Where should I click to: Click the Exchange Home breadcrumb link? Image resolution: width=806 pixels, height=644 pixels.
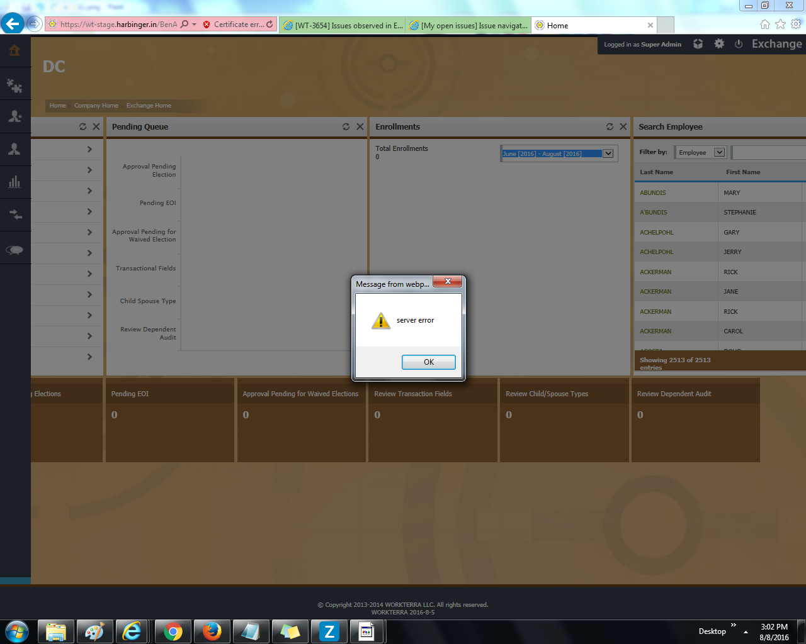149,106
